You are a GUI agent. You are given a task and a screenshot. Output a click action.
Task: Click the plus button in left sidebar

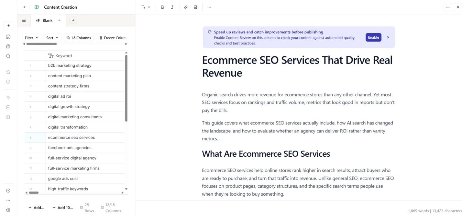tap(8, 25)
